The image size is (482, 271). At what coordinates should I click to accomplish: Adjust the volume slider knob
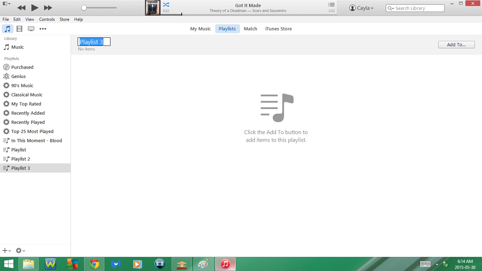click(84, 8)
